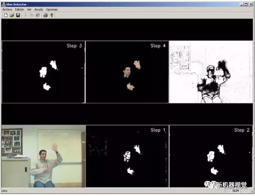Click the 'Step 4' label text
Viewport: 255px width, 196px height.
coord(158,46)
